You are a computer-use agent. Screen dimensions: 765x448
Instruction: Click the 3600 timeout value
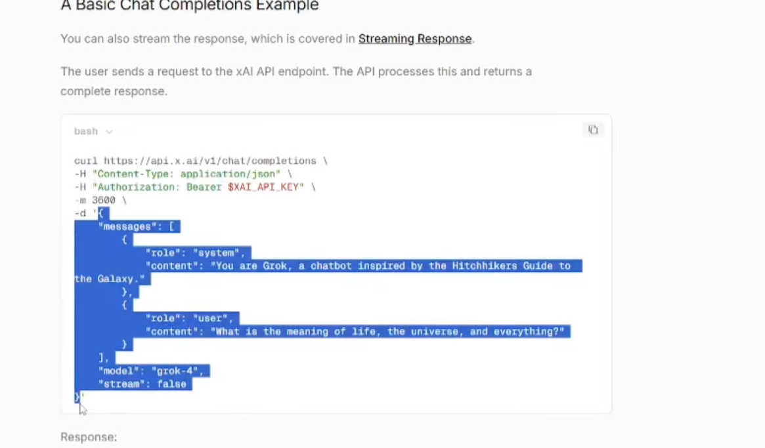[103, 200]
